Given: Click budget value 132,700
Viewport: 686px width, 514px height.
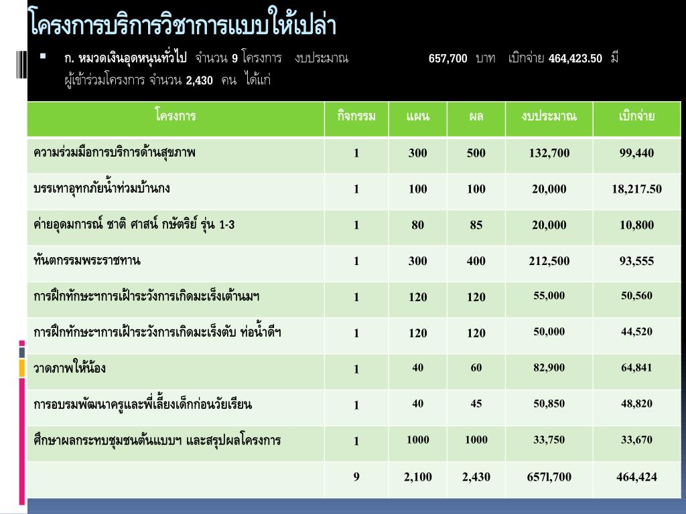Looking at the screenshot, I should 549,153.
